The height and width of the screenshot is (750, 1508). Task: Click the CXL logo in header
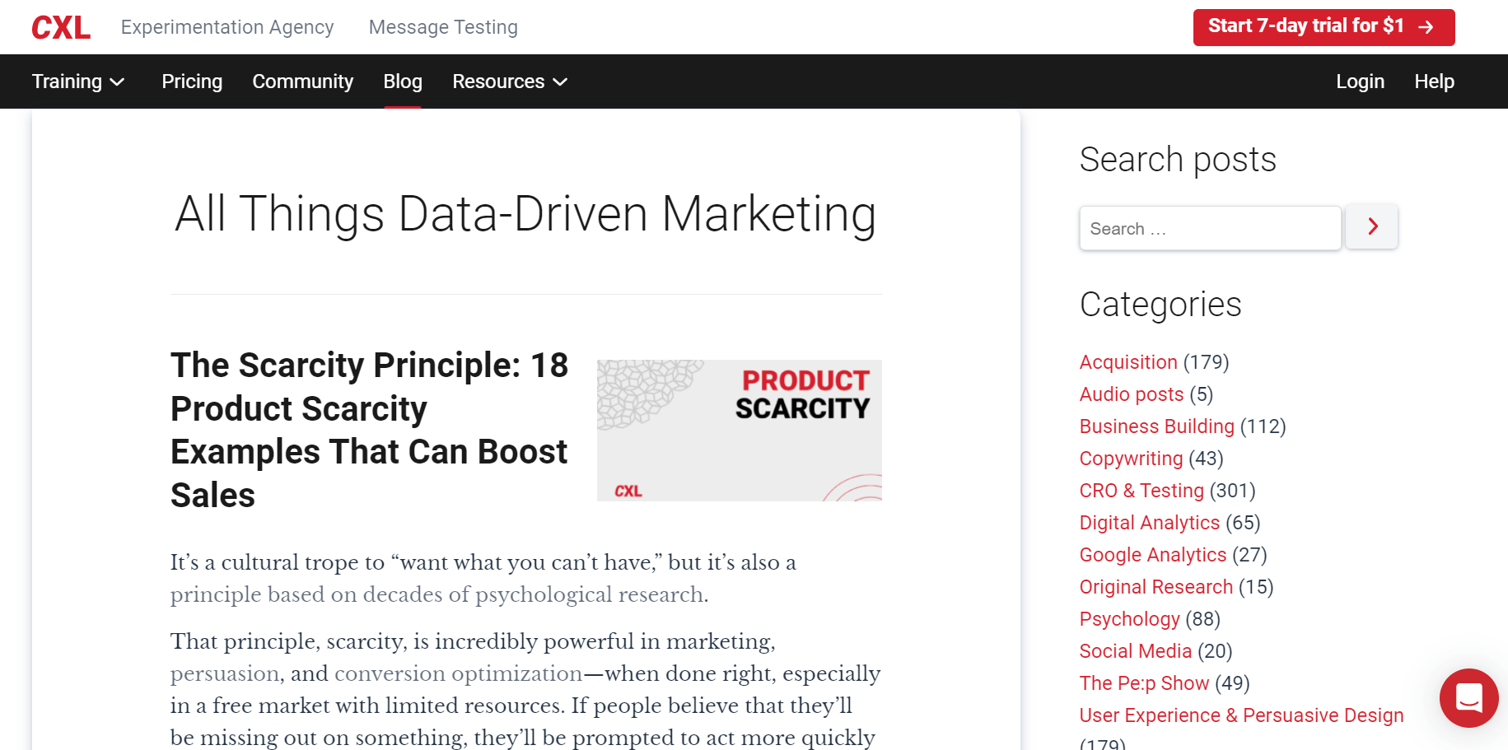61,28
